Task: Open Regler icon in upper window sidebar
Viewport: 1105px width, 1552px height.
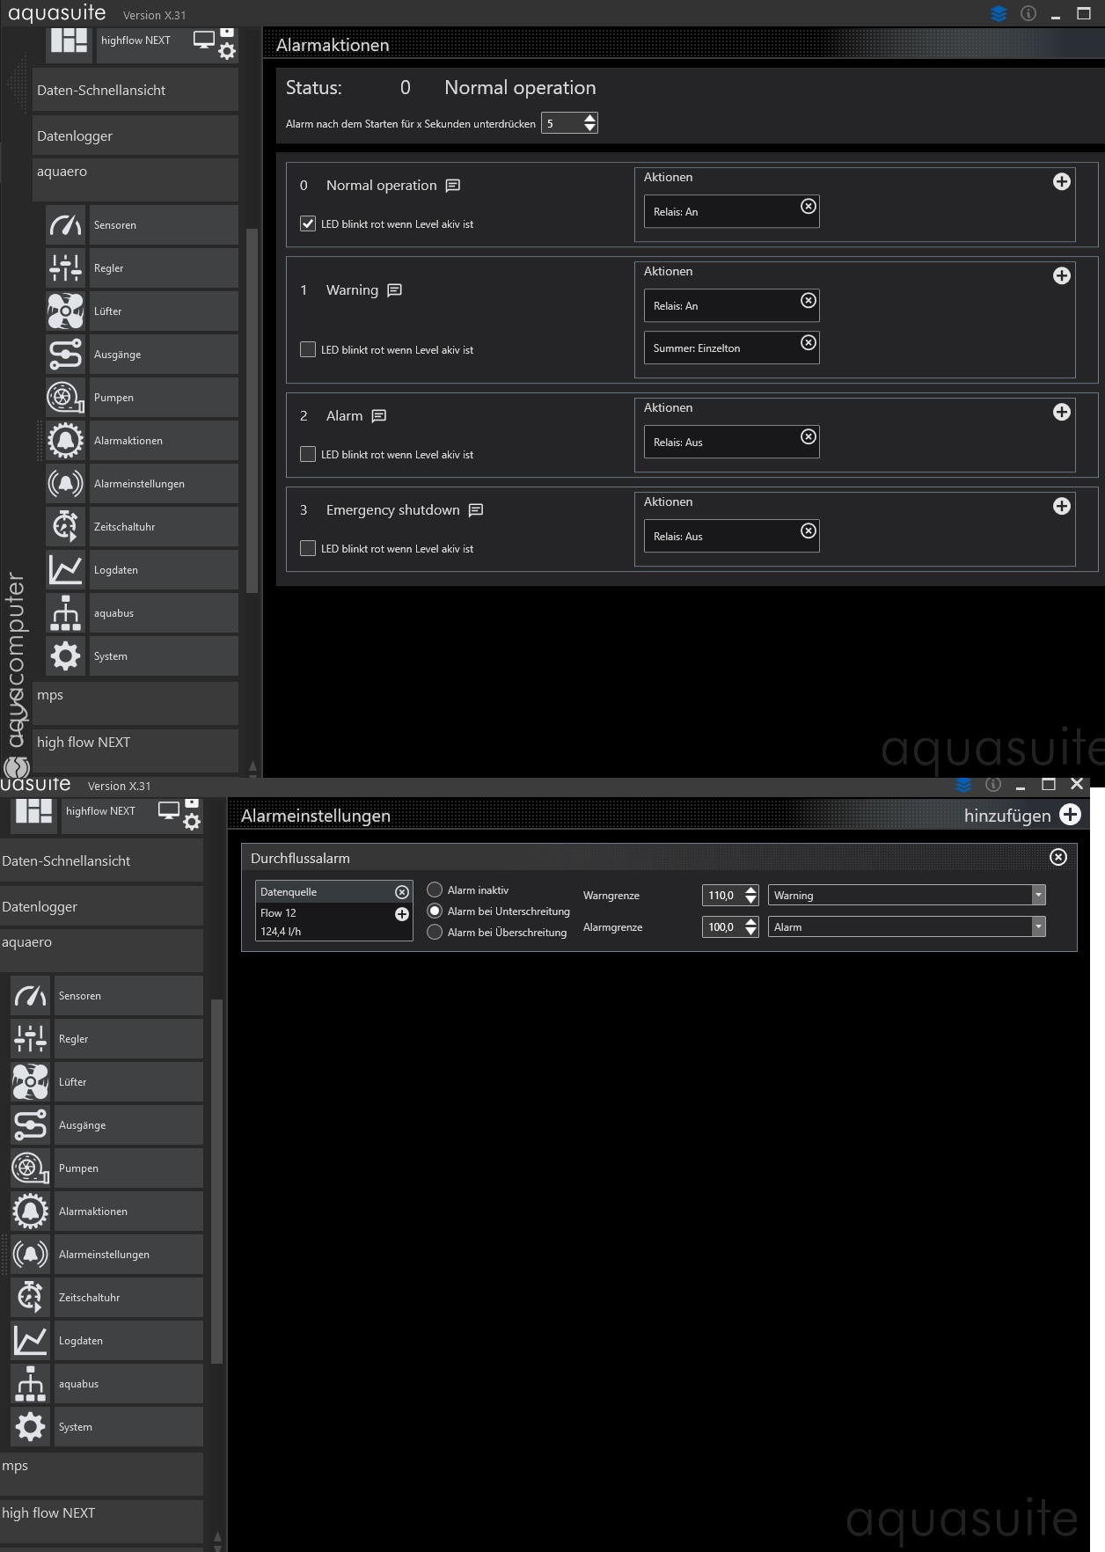Action: coord(65,268)
